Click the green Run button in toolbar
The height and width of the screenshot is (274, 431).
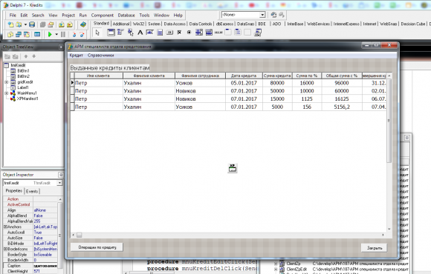pos(50,34)
